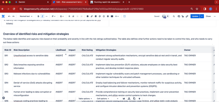This screenshot has height=102, width=219.
Task: Close the Gemini browser tab
Action: tap(48, 2)
